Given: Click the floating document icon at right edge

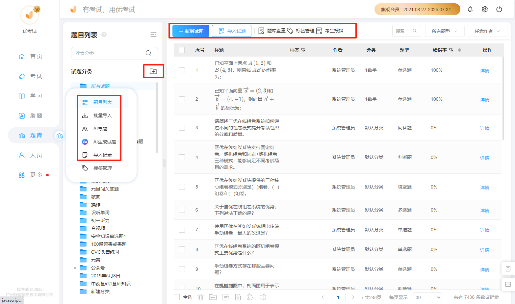Looking at the screenshot, I should click(x=508, y=269).
